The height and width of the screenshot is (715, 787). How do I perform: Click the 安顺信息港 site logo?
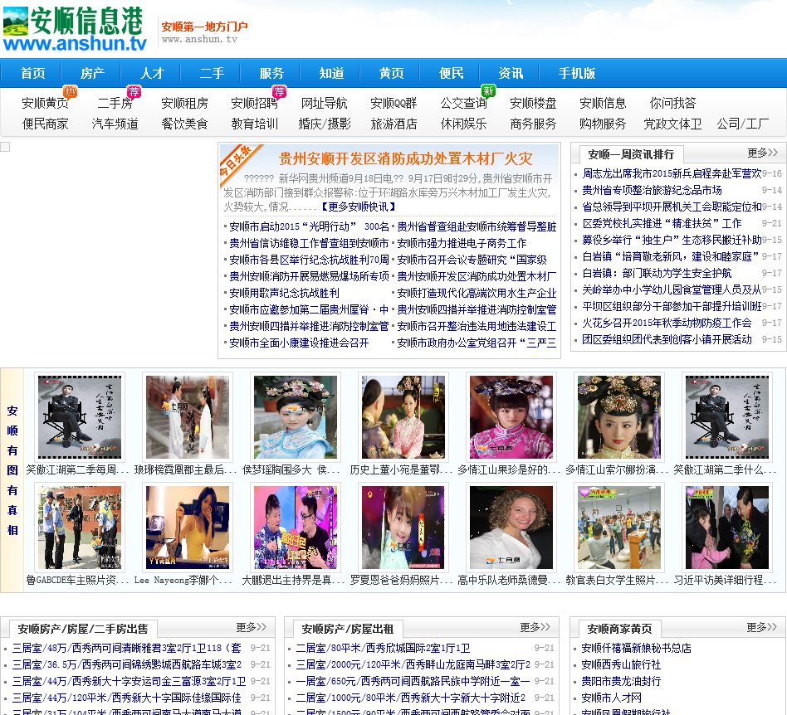pyautogui.click(x=76, y=29)
